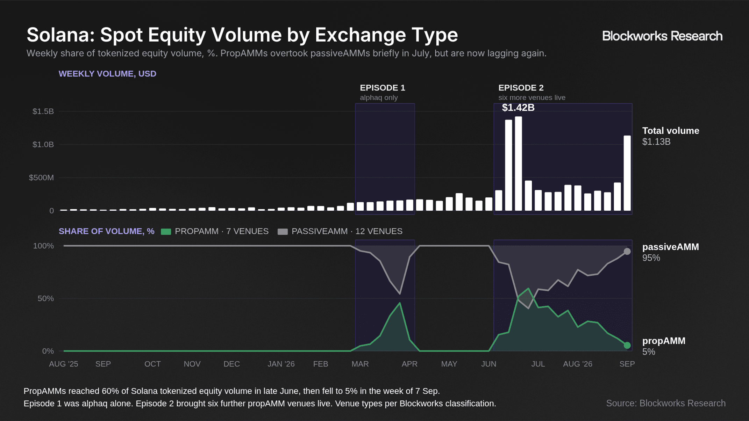Click the PROPAMM · 7 VENUES legend text

tap(222, 231)
